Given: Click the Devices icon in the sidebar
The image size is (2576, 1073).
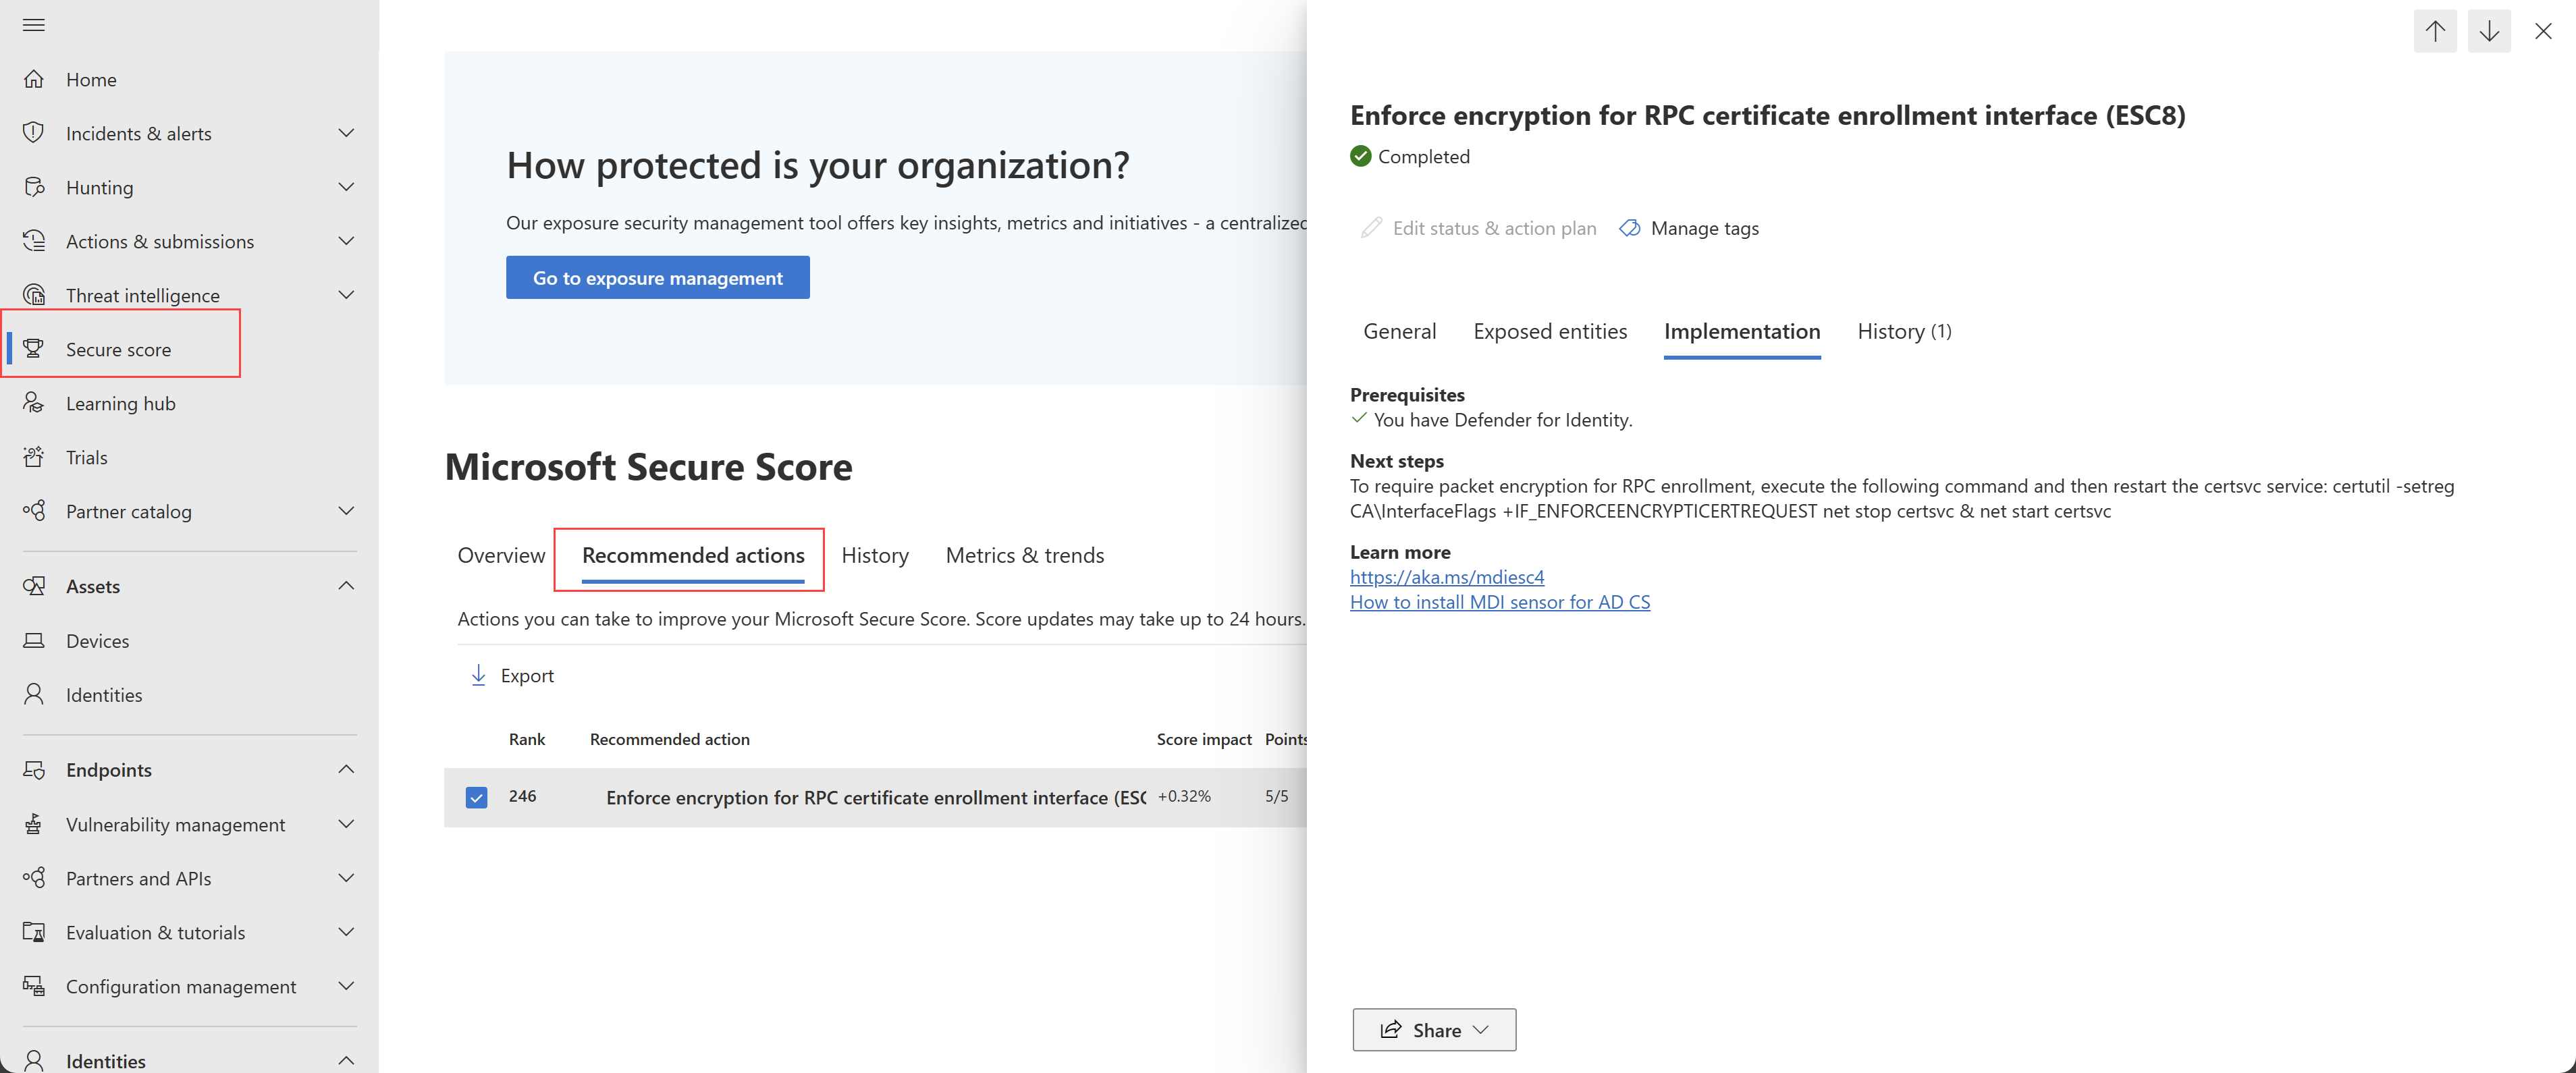Looking at the screenshot, I should [34, 640].
